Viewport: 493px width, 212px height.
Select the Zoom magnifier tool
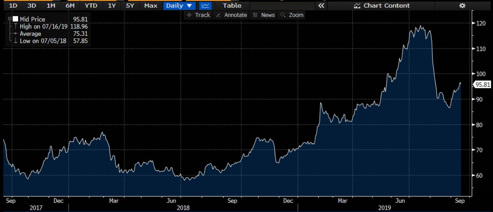click(x=292, y=15)
